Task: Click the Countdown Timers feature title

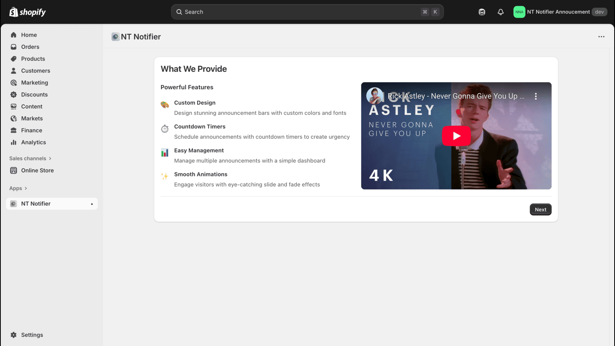Action: tap(200, 126)
